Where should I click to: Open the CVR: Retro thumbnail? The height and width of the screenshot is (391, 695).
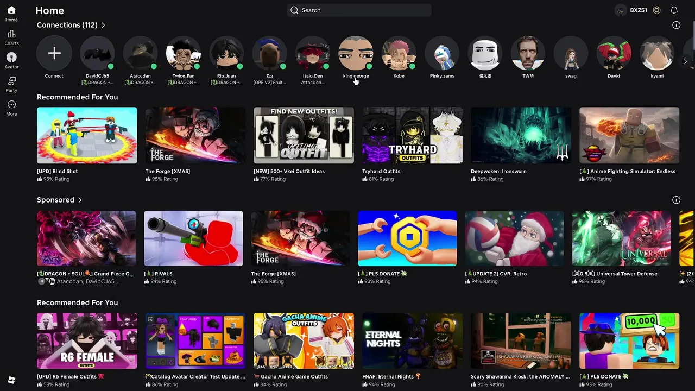[x=515, y=238]
